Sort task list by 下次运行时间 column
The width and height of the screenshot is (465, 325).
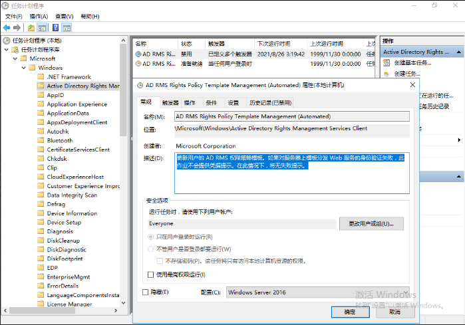[281, 44]
